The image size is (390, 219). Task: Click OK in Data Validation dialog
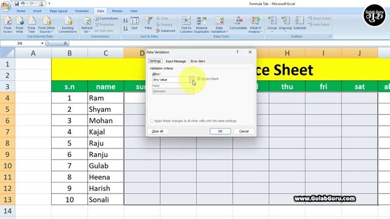tap(220, 131)
